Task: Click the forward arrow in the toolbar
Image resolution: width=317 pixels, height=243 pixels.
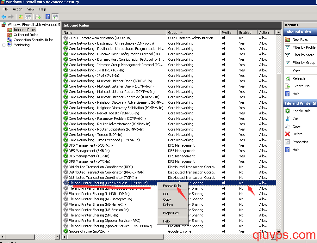Action: click(x=11, y=17)
